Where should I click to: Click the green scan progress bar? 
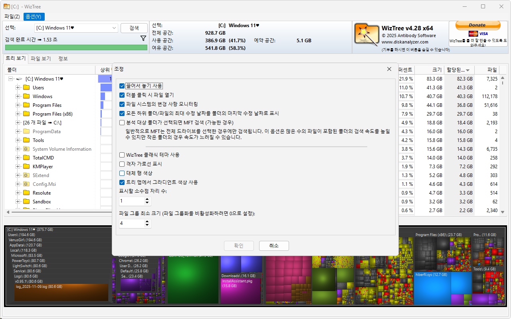76,47
